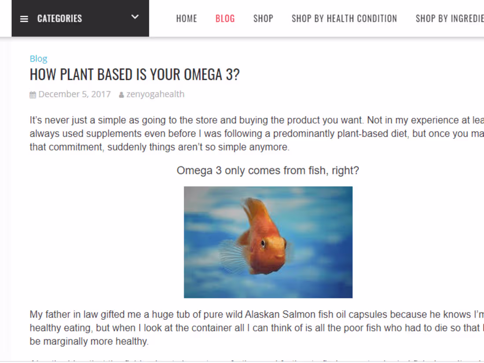The width and height of the screenshot is (484, 363).
Task: Go to the HOME menu item
Action: (x=187, y=18)
